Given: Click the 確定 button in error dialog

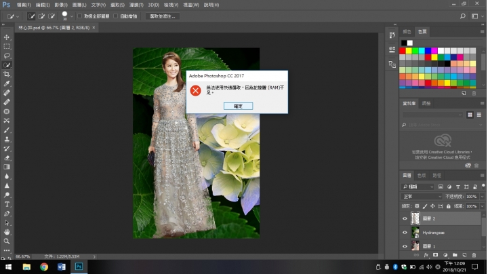Looking at the screenshot, I should tap(237, 106).
